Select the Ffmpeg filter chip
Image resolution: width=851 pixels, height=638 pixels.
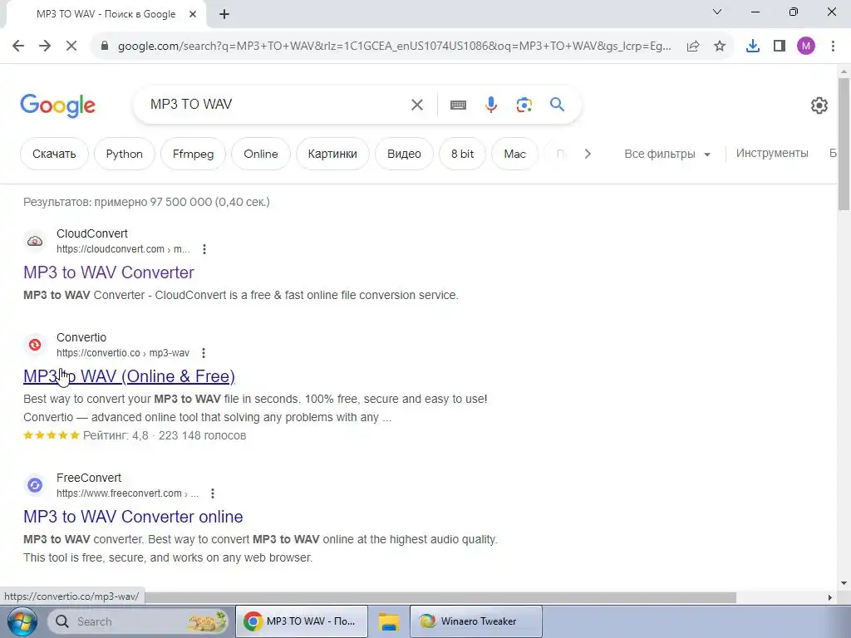click(193, 154)
